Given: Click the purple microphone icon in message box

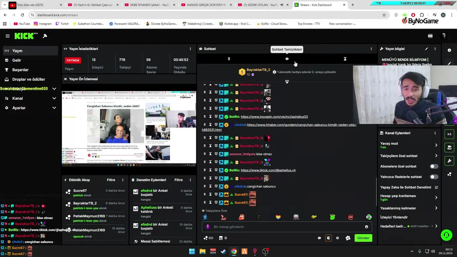Looking at the screenshot, I should (x=208, y=227).
